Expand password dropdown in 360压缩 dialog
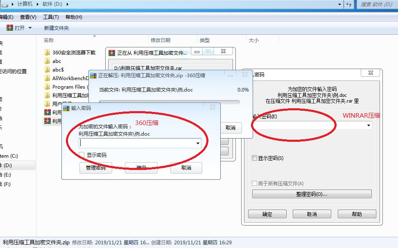Screen dimensions: 398x248 [x=198, y=143]
